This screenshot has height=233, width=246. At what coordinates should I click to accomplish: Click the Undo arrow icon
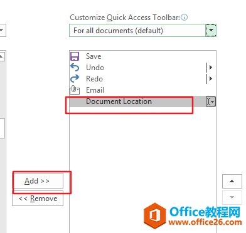point(75,68)
